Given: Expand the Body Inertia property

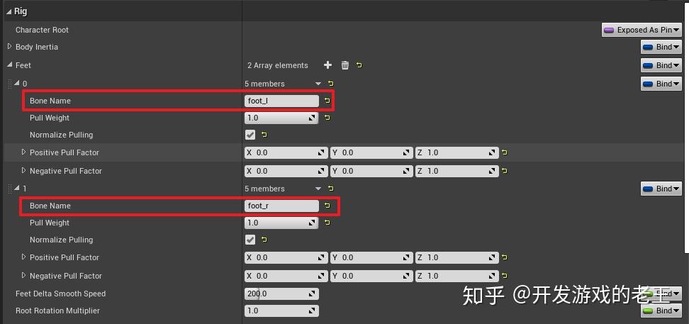Looking at the screenshot, I should [9, 47].
